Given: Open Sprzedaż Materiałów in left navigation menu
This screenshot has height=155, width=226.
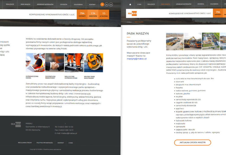Looking at the screenshot, I should click(43, 5).
